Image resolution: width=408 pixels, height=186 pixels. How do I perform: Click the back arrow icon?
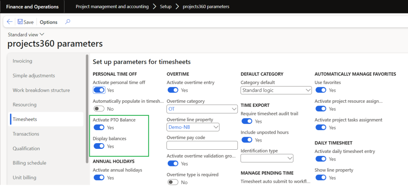pyautogui.click(x=10, y=22)
